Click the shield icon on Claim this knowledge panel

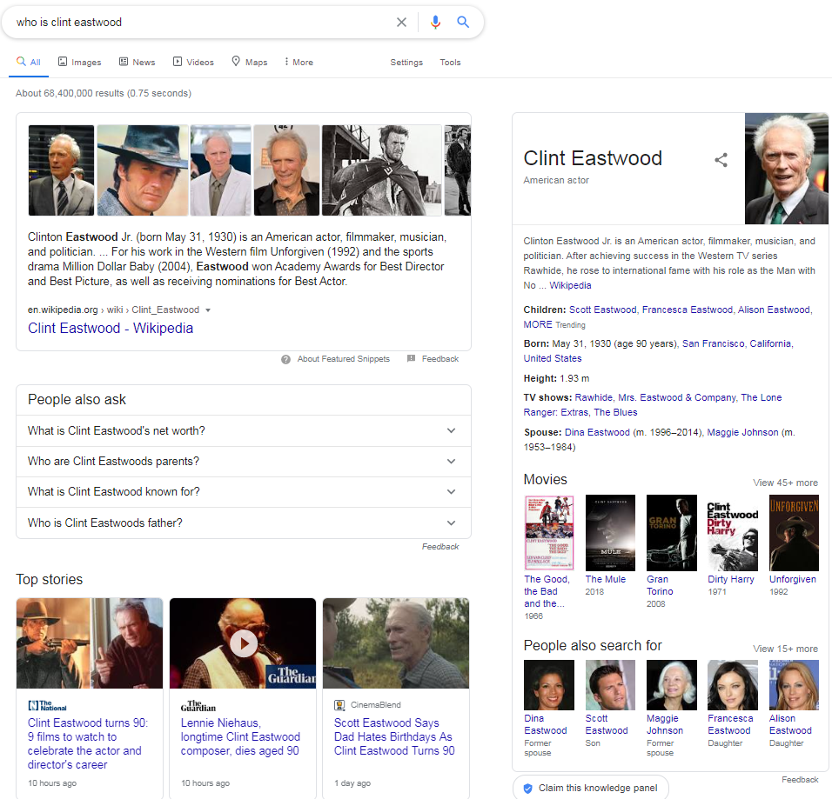coord(527,788)
